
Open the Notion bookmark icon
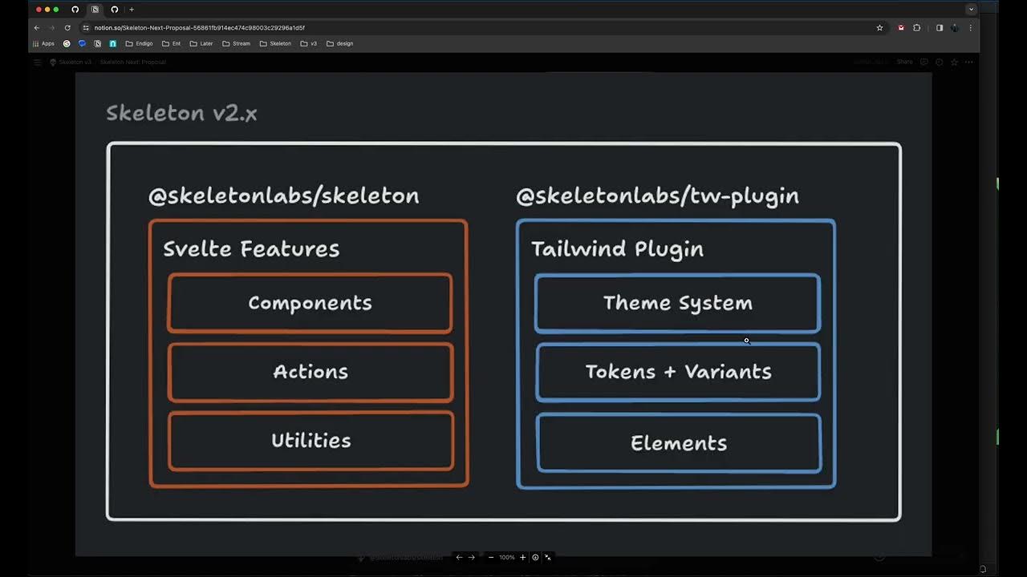tap(98, 43)
